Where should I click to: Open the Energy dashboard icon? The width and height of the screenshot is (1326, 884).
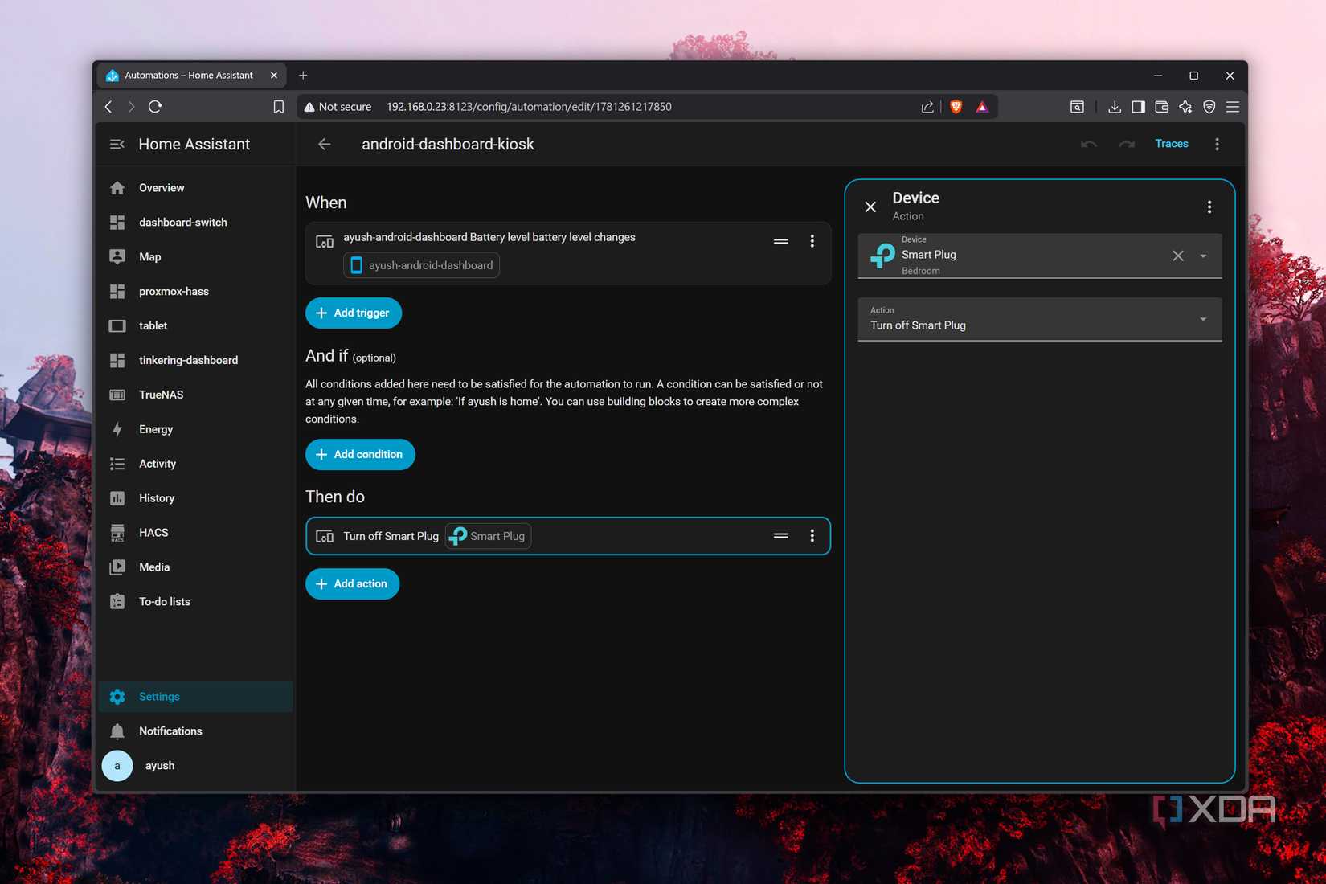click(x=117, y=429)
